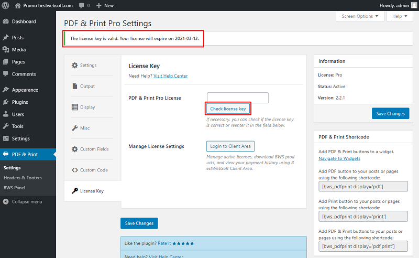
Task: Click the Comments icon in sidebar
Action: pos(6,74)
